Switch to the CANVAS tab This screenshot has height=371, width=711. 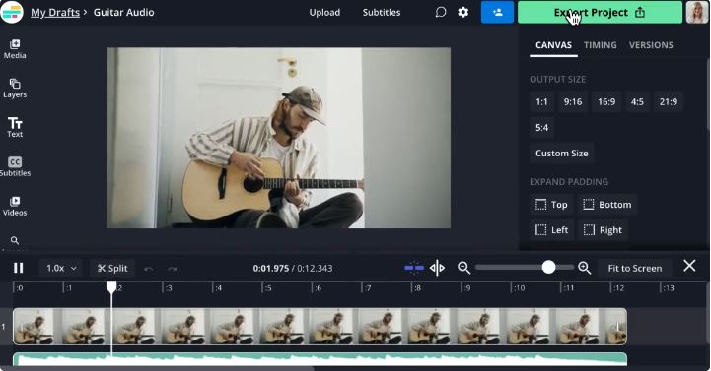pyautogui.click(x=553, y=45)
